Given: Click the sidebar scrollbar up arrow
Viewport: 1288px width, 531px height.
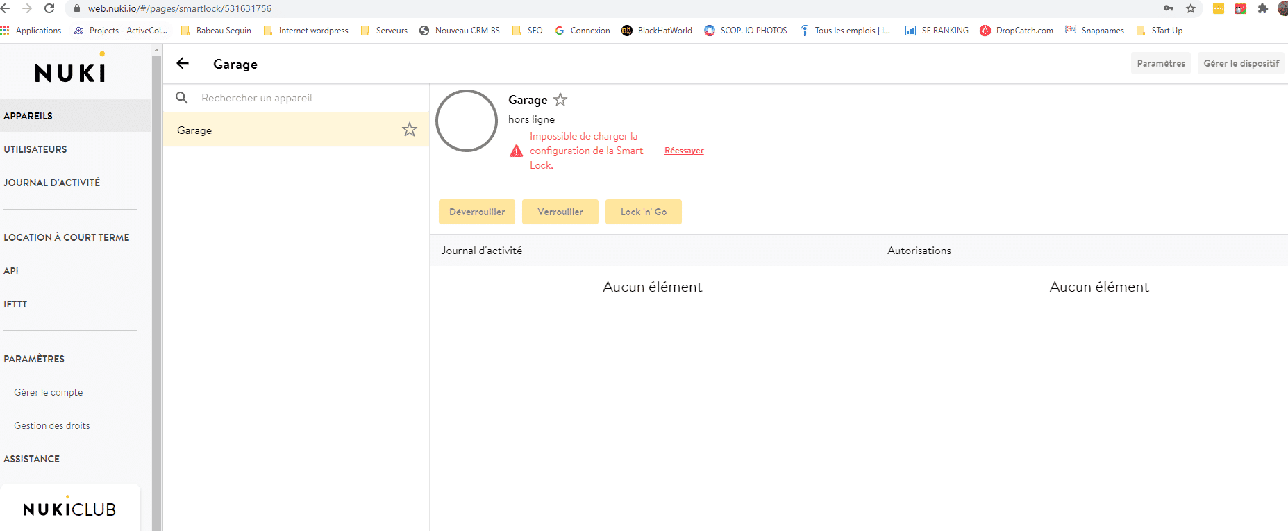Looking at the screenshot, I should tap(157, 50).
